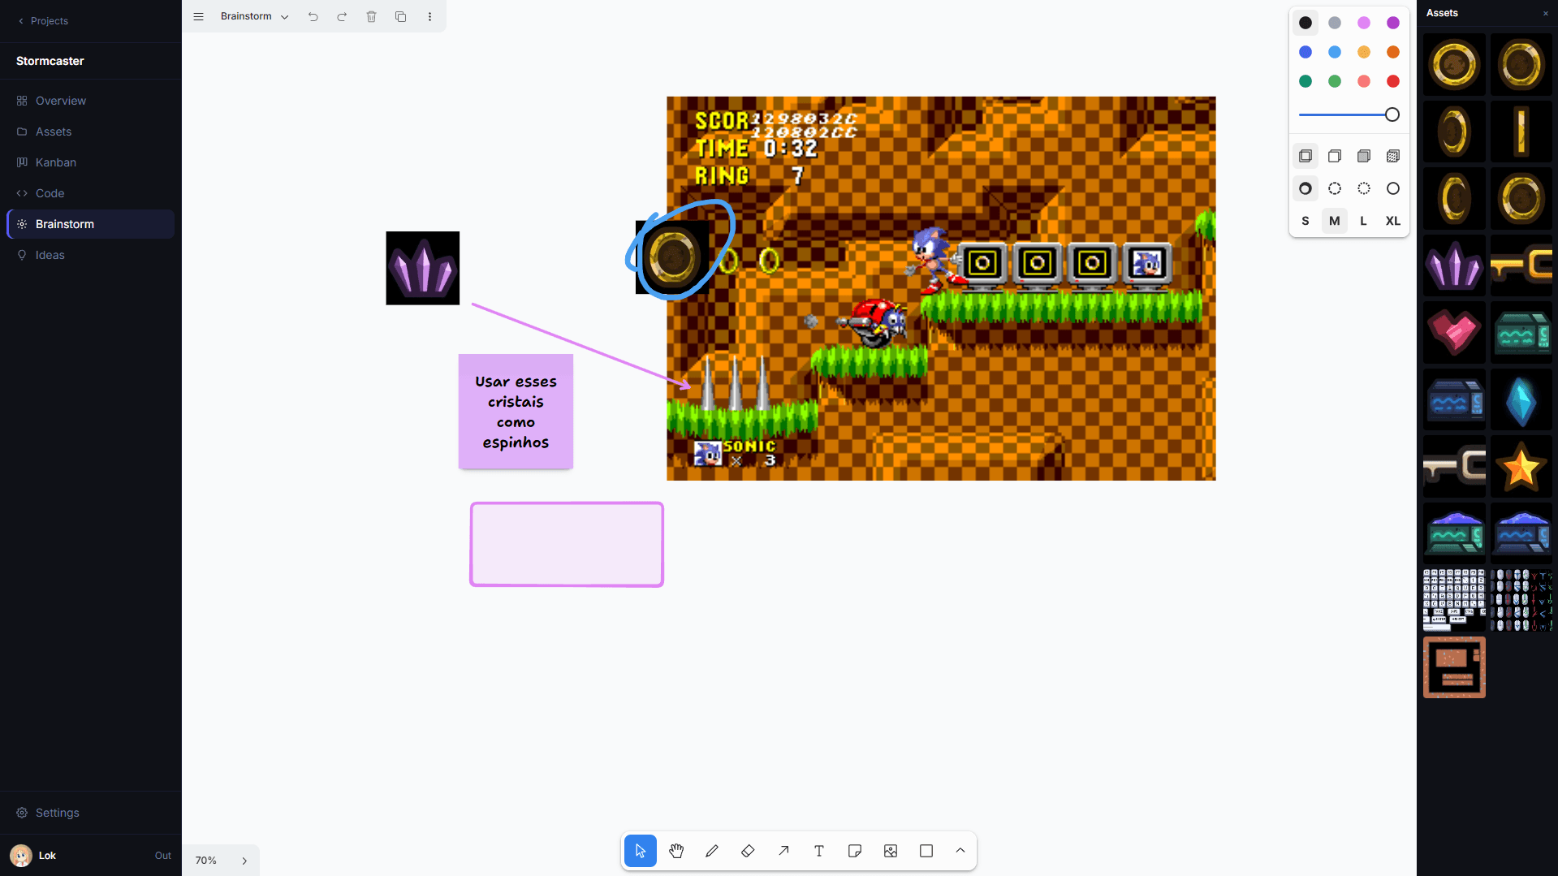
Task: Pick the pencil draw tool
Action: [x=712, y=851]
